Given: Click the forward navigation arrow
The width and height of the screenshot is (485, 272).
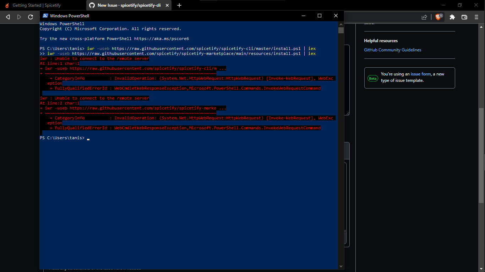Looking at the screenshot, I should (19, 17).
